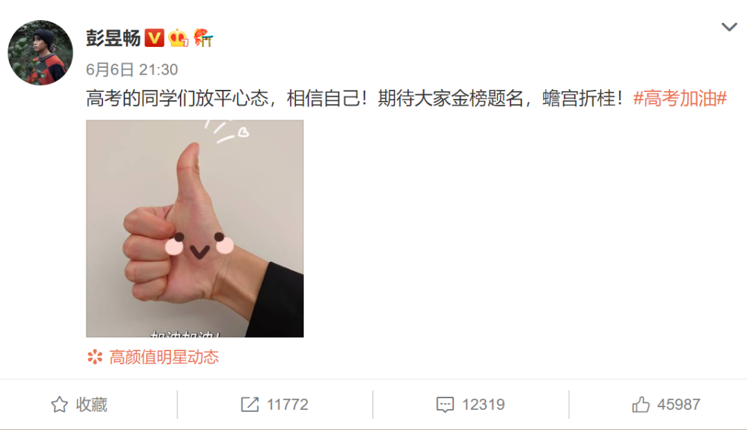Click the golden crown membership badge

pyautogui.click(x=178, y=38)
